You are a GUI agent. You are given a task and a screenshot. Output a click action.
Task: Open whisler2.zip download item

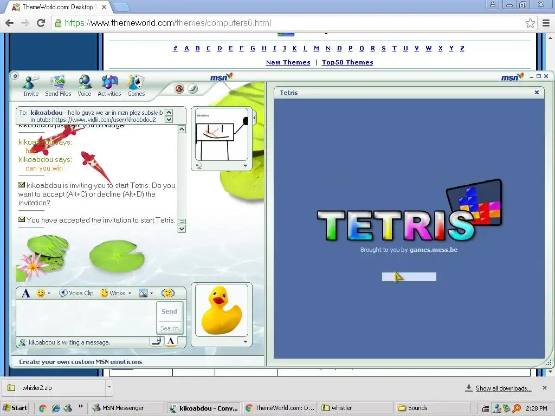[x=53, y=388]
